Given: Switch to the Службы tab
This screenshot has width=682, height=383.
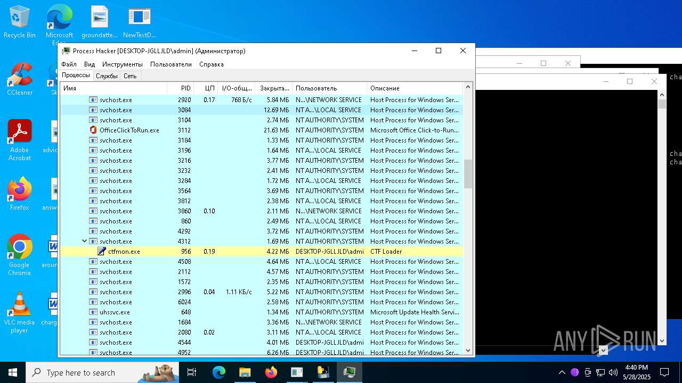Looking at the screenshot, I should (x=107, y=76).
